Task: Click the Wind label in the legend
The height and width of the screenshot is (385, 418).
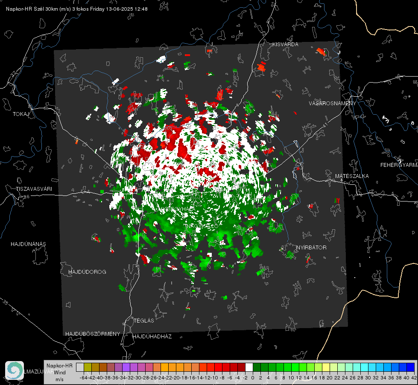Action: [60, 373]
